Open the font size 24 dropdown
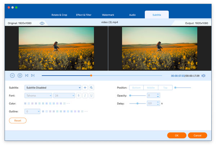Image resolution: width=216 pixels, height=146 pixels. pyautogui.click(x=64, y=96)
